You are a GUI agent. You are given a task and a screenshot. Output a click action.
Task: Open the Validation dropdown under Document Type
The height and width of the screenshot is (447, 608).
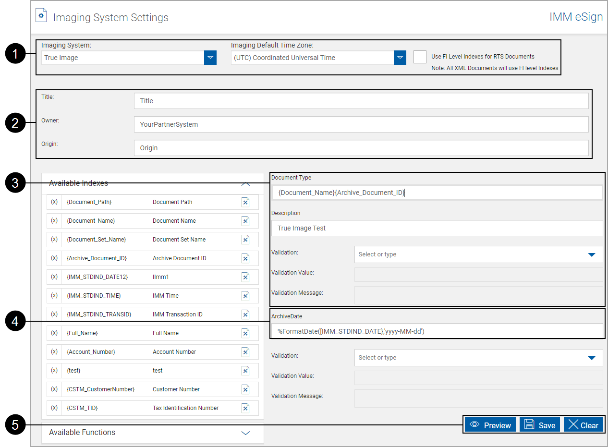(591, 254)
